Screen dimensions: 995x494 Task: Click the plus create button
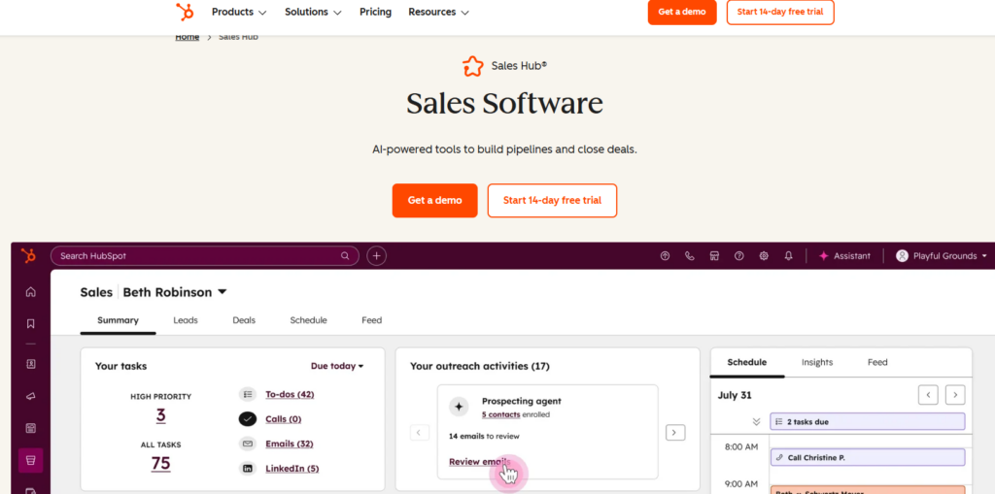coord(376,255)
